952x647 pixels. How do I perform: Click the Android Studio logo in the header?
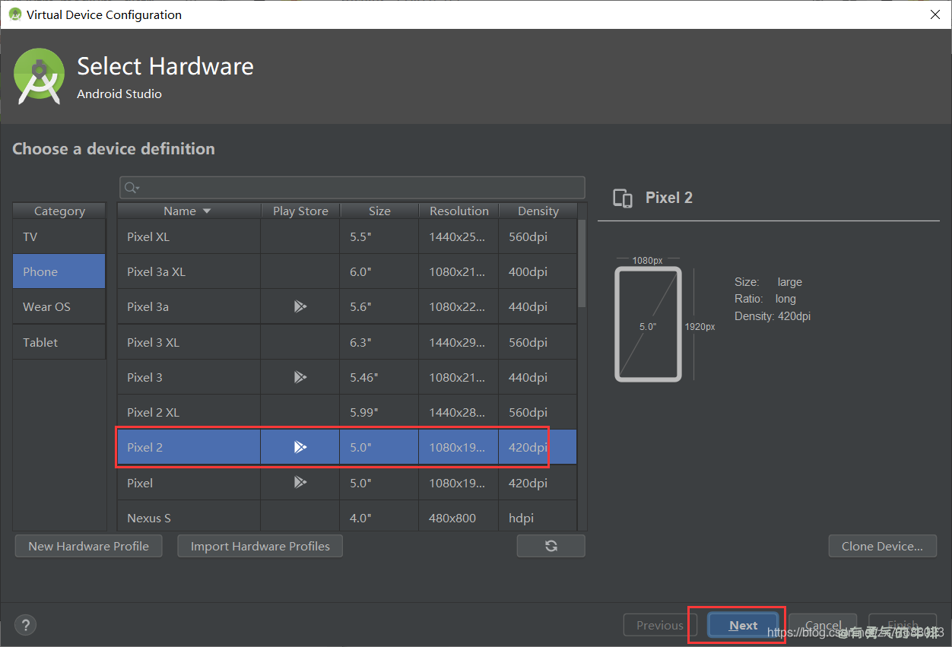click(39, 75)
